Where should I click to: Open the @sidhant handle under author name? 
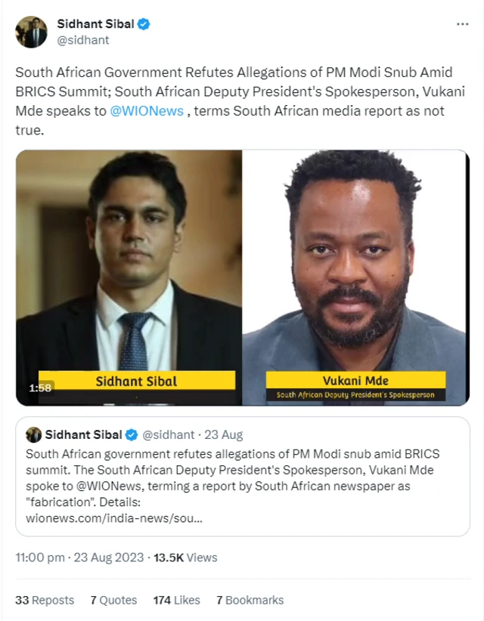[83, 40]
